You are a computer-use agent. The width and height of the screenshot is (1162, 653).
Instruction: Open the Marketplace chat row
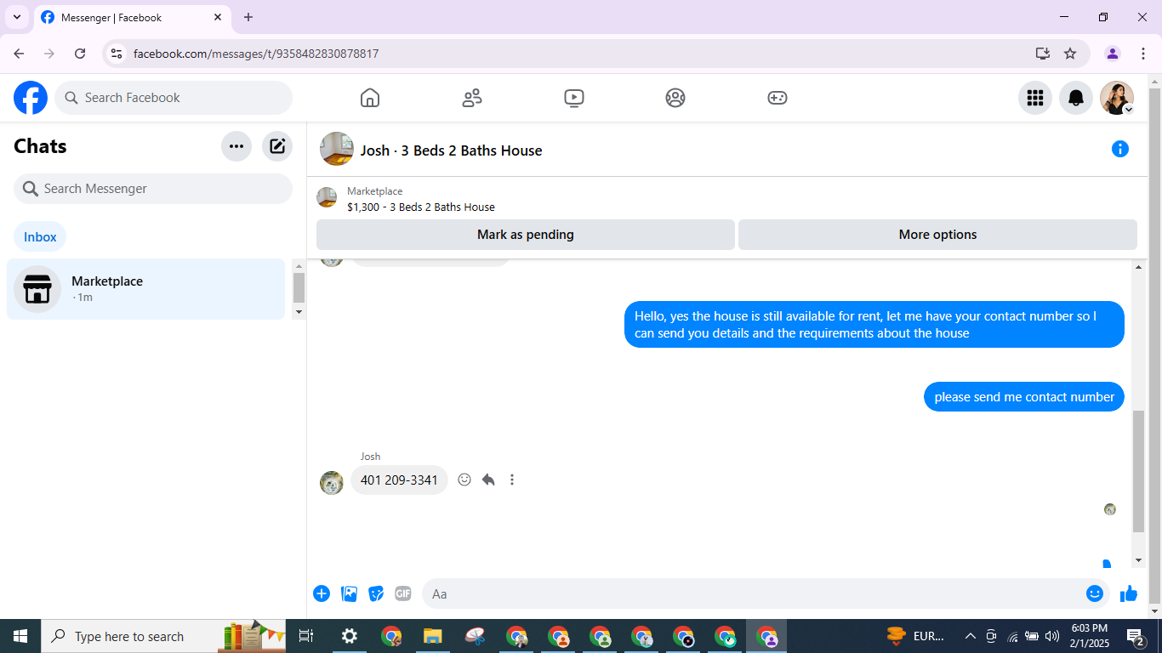(145, 289)
